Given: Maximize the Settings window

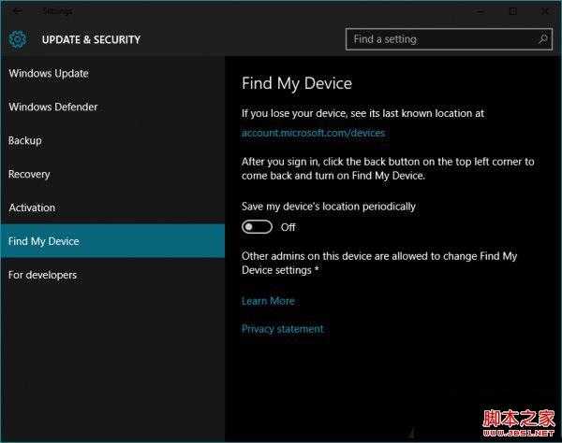Looking at the screenshot, I should click(x=512, y=11).
